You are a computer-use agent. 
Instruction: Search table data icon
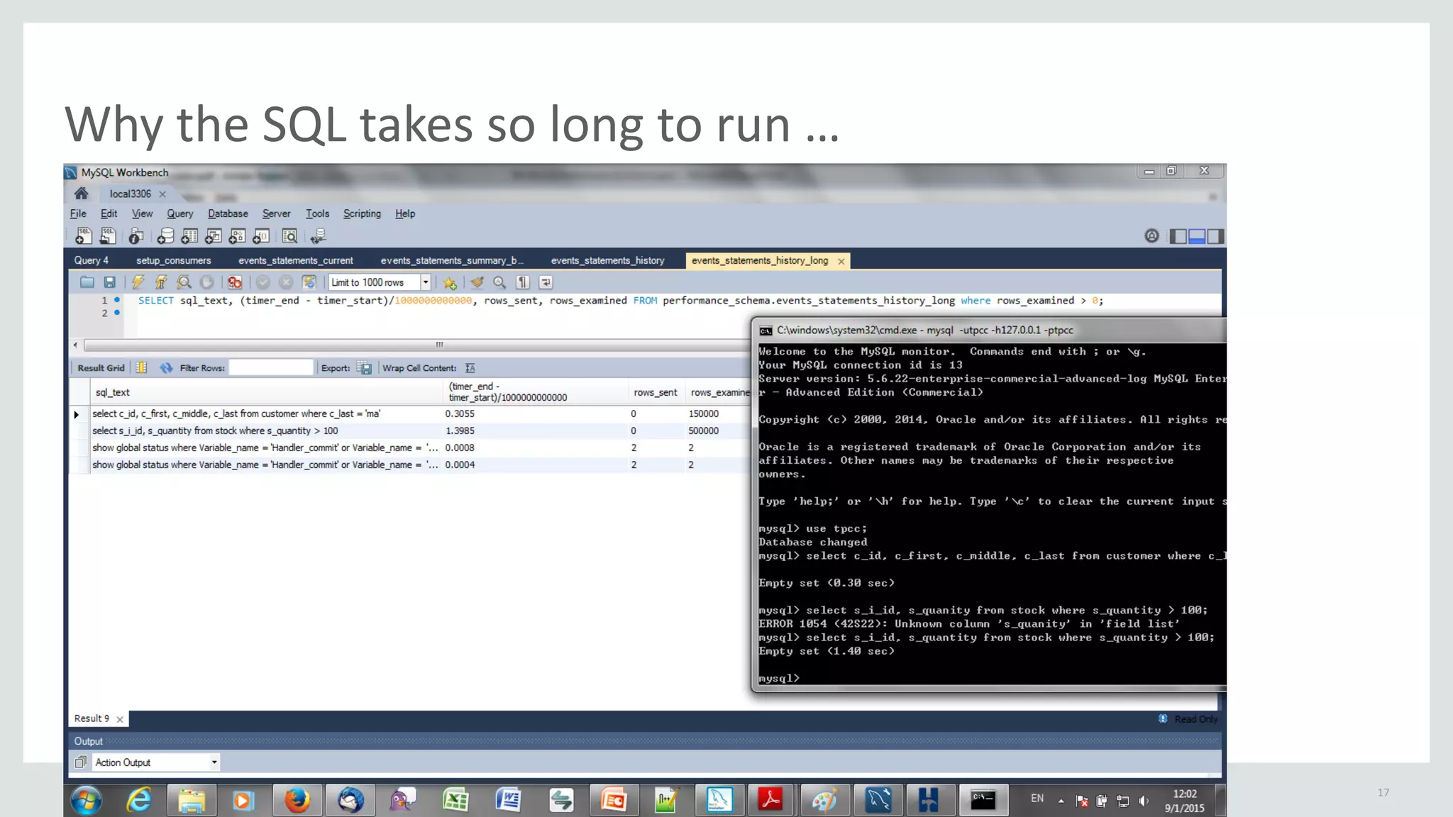click(x=289, y=236)
